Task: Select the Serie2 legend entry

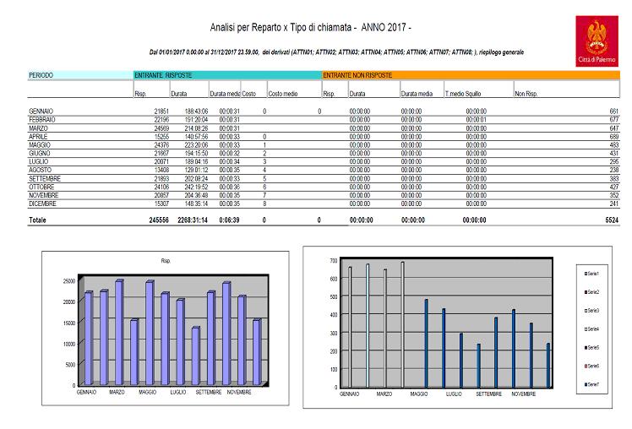Action: [x=594, y=292]
